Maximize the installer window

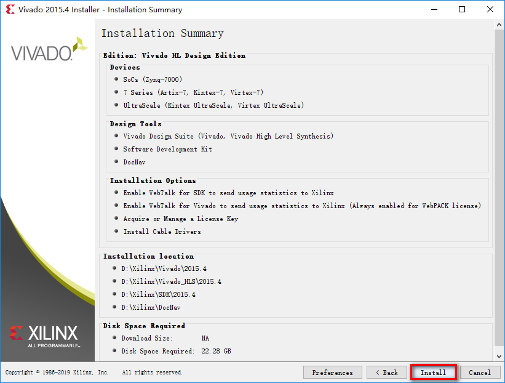(x=462, y=9)
